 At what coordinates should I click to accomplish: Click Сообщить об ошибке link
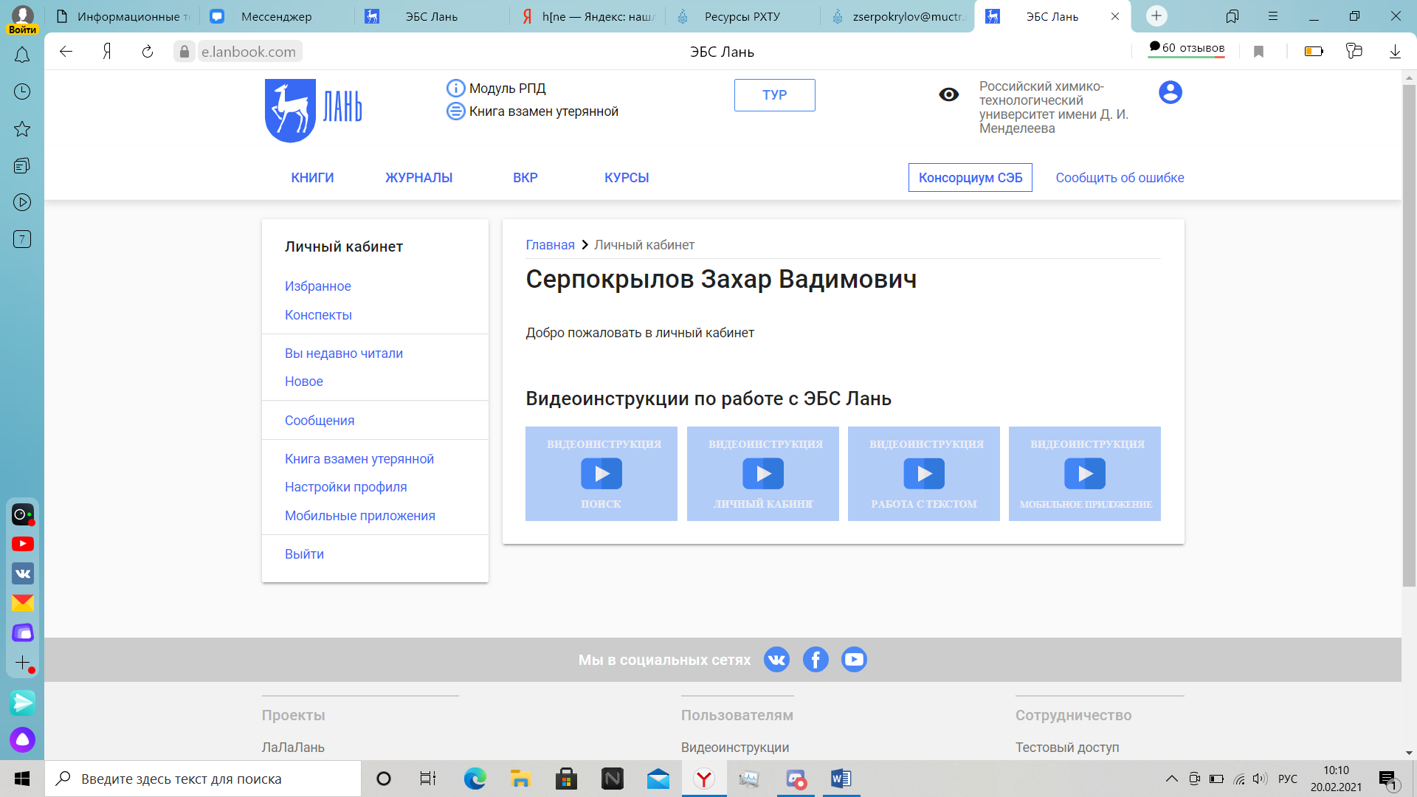[1120, 178]
